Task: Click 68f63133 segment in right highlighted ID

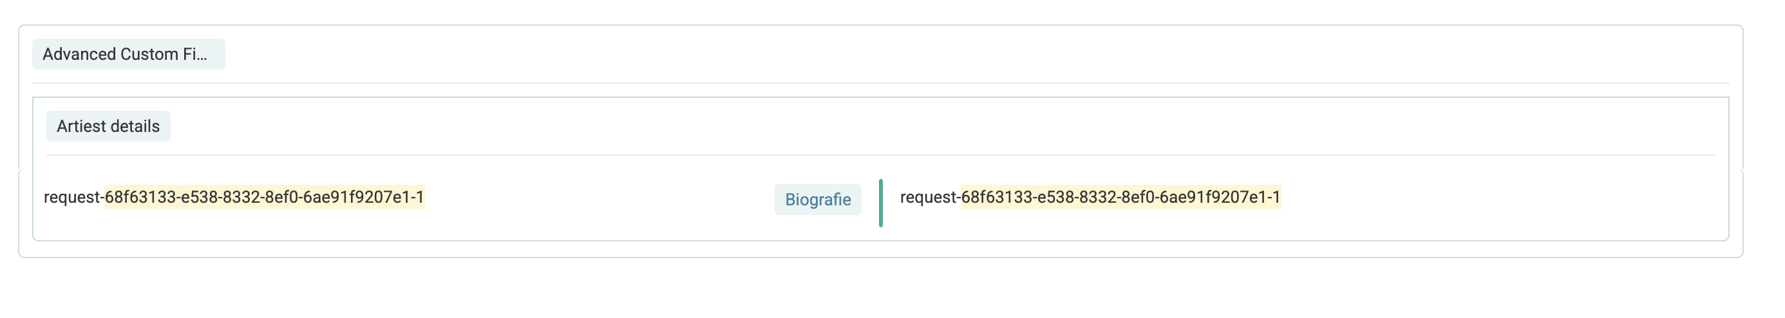Action: tap(996, 198)
